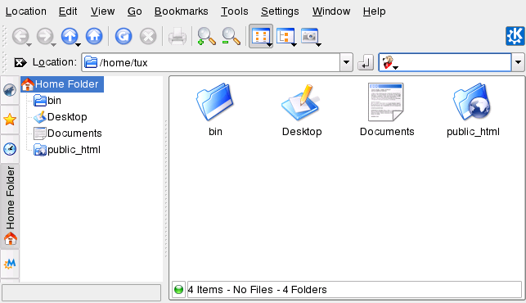Viewport: 526px width, 303px height.
Task: Open the Window menu
Action: coord(331,11)
